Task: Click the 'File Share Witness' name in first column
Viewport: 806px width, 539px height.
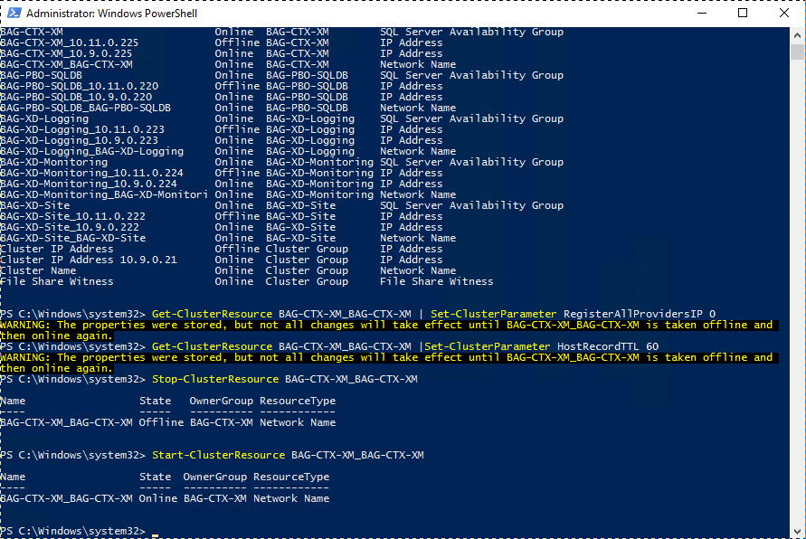Action: 57,281
